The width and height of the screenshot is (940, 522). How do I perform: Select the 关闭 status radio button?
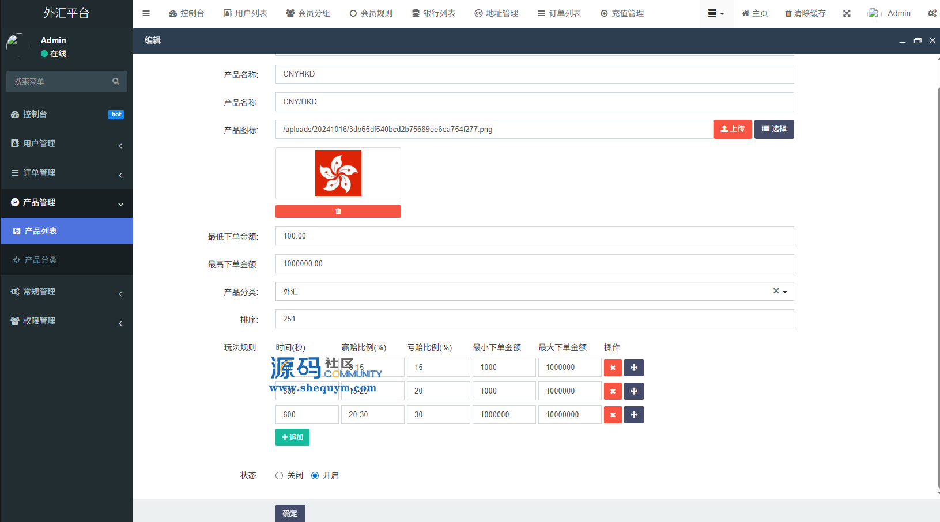pos(279,475)
